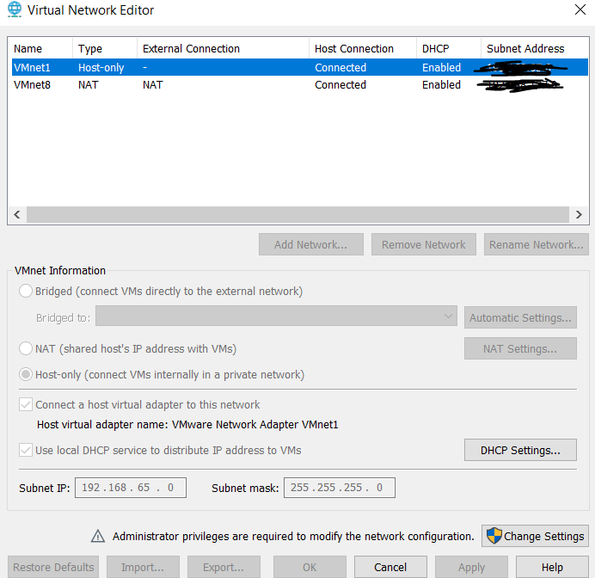Viewport: 595px width, 578px height.
Task: Sort by DHCP column header
Action: click(449, 48)
